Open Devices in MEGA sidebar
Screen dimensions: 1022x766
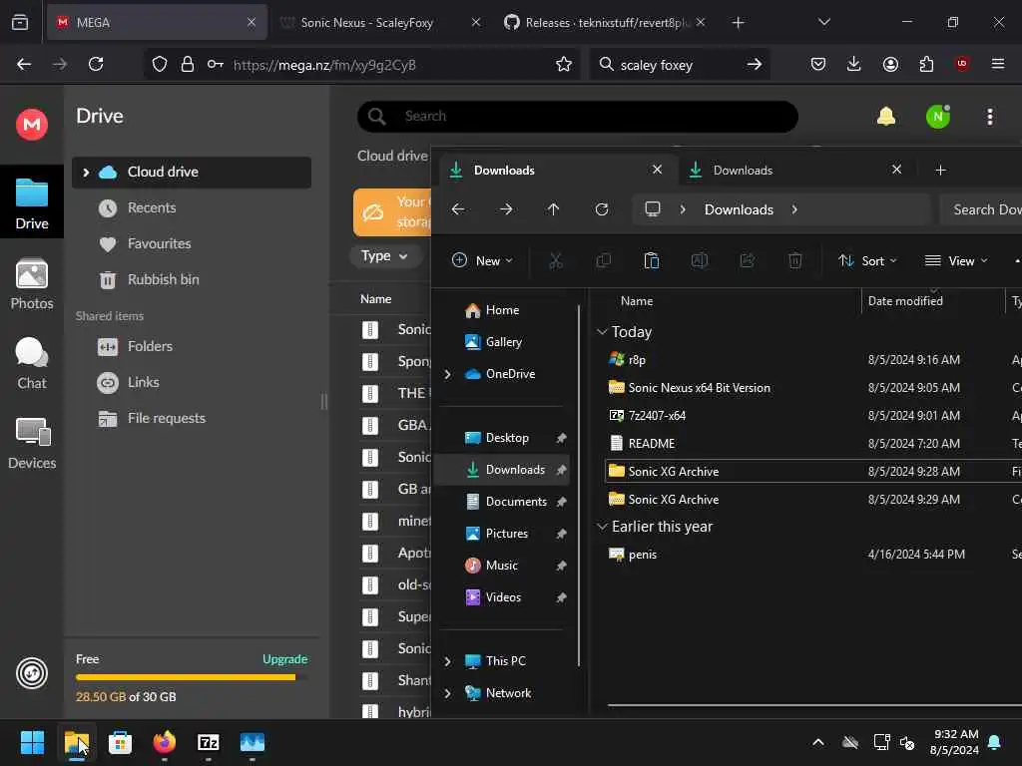pyautogui.click(x=32, y=444)
